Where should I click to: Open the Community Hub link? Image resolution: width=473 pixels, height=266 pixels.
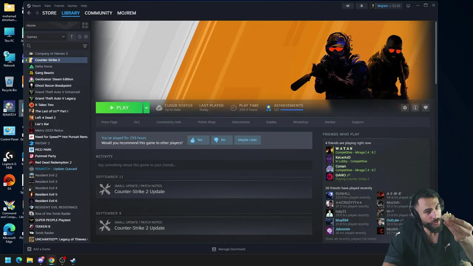[169, 122]
